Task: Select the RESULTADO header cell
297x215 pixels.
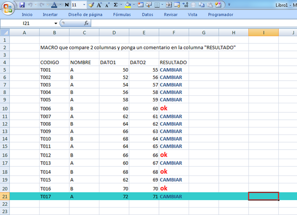Action: click(173, 63)
